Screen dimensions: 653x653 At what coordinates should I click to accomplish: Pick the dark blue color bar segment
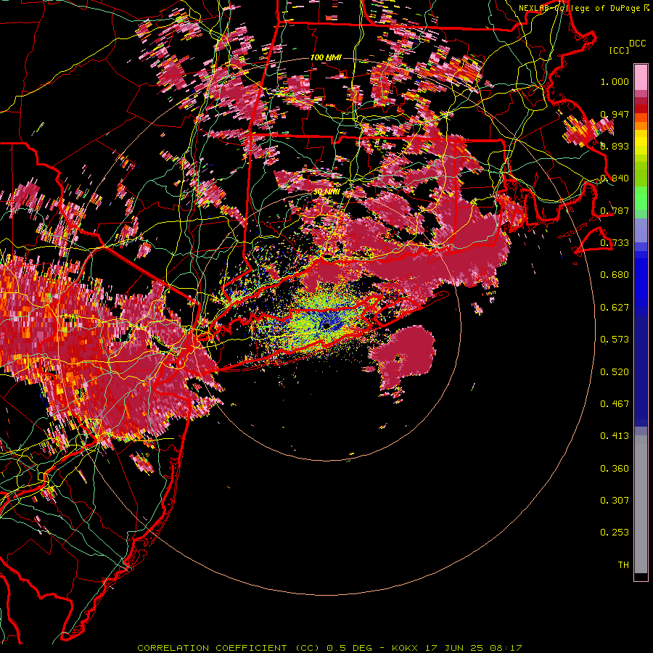(641, 371)
